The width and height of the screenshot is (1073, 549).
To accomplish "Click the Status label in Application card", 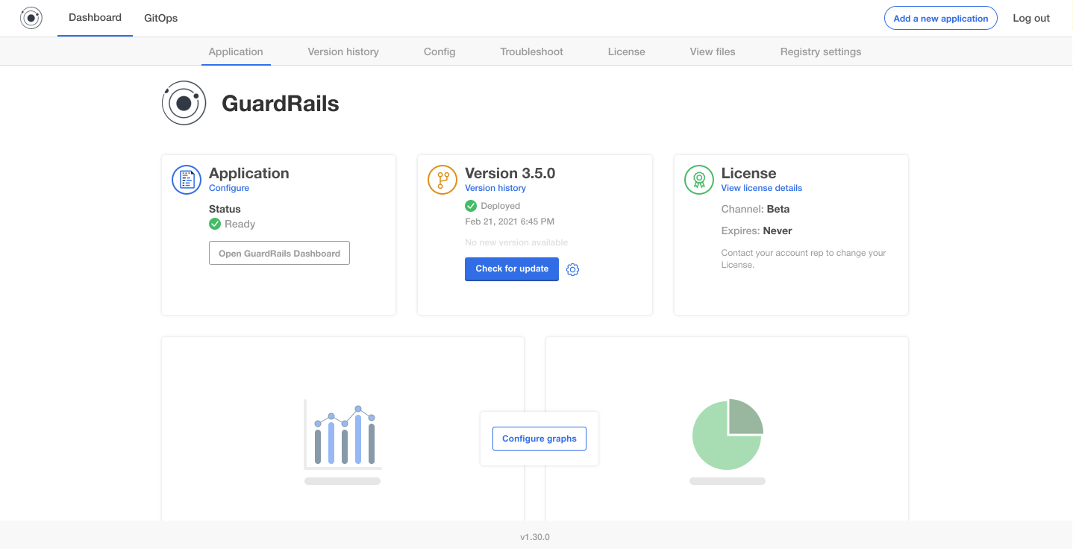I will (x=225, y=209).
